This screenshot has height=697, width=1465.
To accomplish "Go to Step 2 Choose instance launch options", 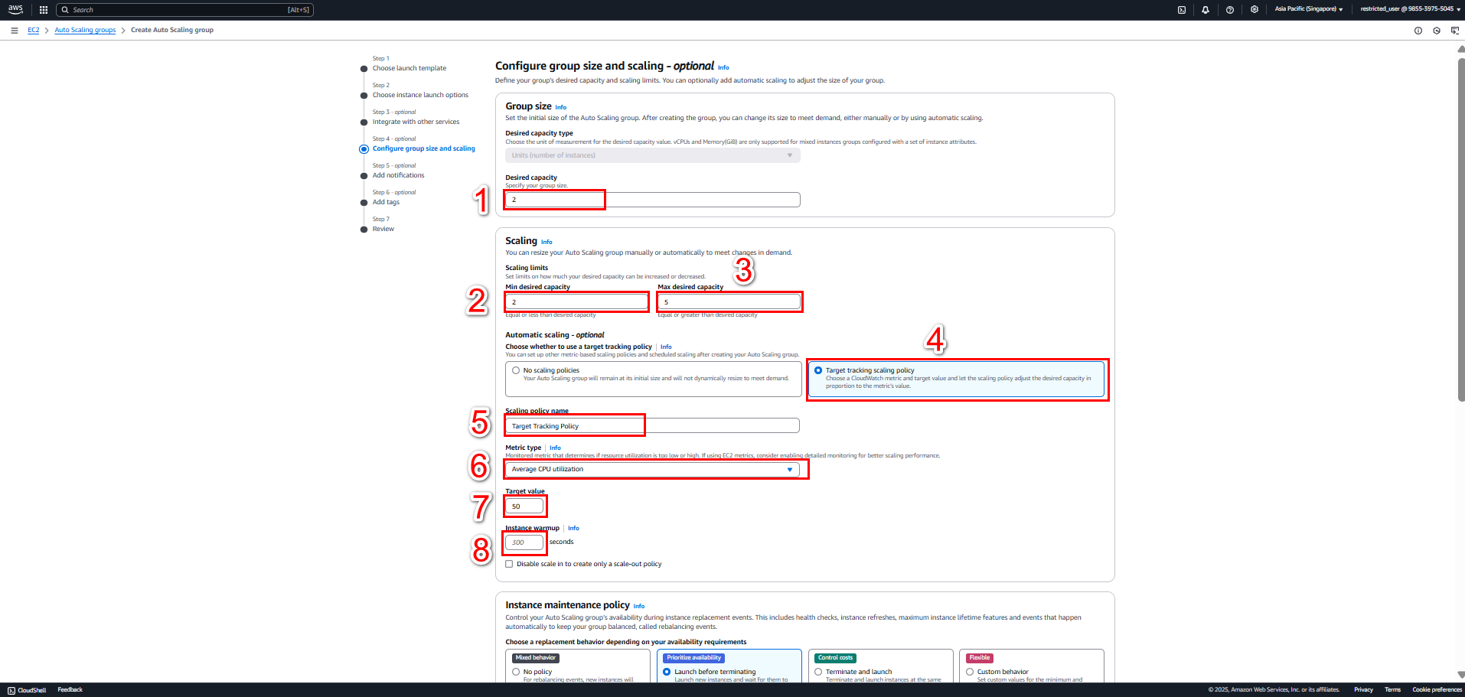I will point(420,95).
